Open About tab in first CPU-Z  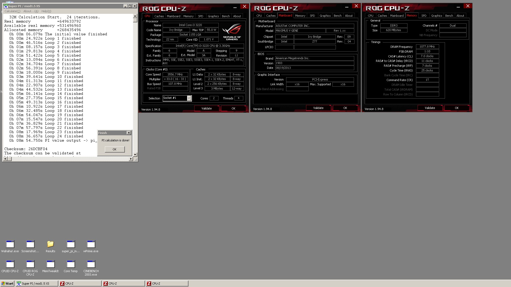237,16
